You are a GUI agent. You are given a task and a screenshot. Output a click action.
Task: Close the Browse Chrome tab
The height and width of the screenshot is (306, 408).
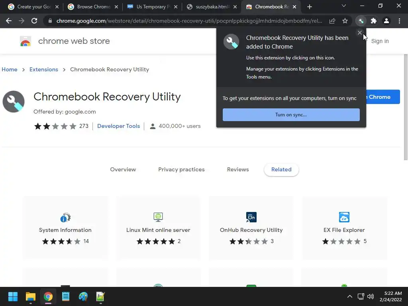pos(116,7)
